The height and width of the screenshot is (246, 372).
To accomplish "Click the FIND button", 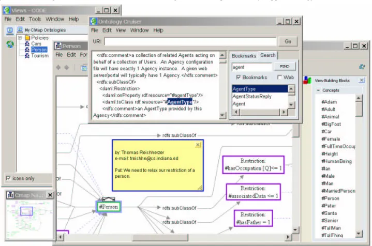I will pyautogui.click(x=285, y=67).
